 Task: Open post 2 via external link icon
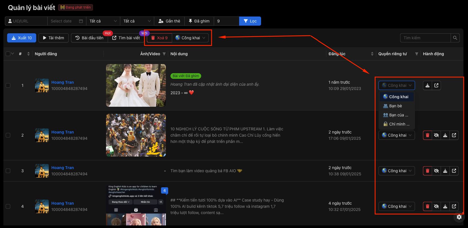click(454, 135)
